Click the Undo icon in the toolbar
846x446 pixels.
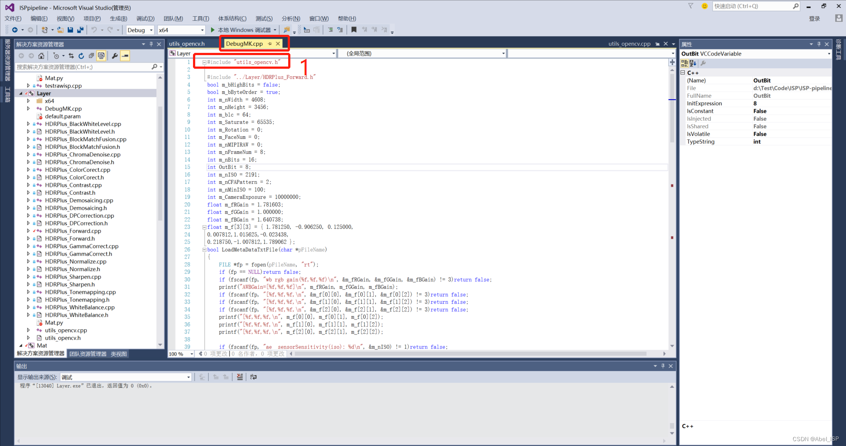coord(94,30)
